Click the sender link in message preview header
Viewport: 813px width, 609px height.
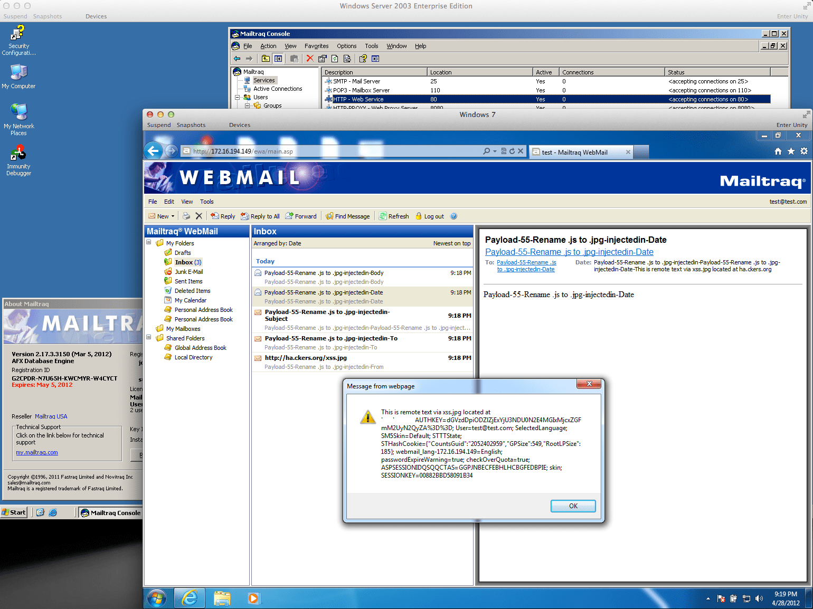[569, 252]
